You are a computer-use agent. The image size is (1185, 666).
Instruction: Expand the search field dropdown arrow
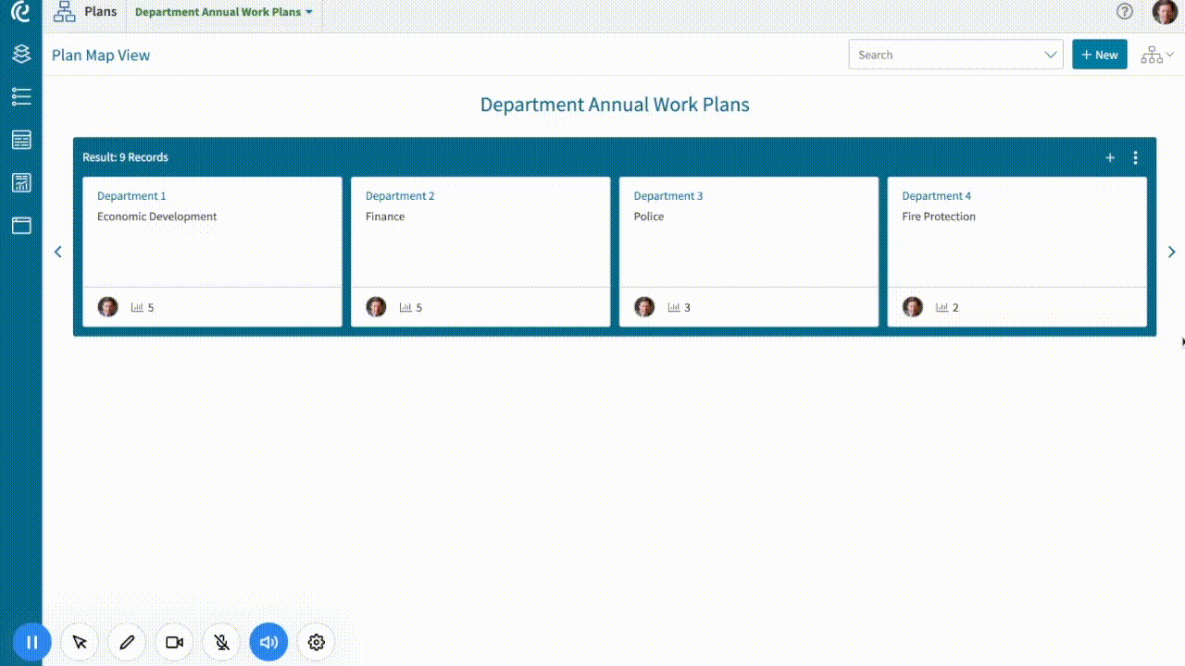(x=1052, y=55)
